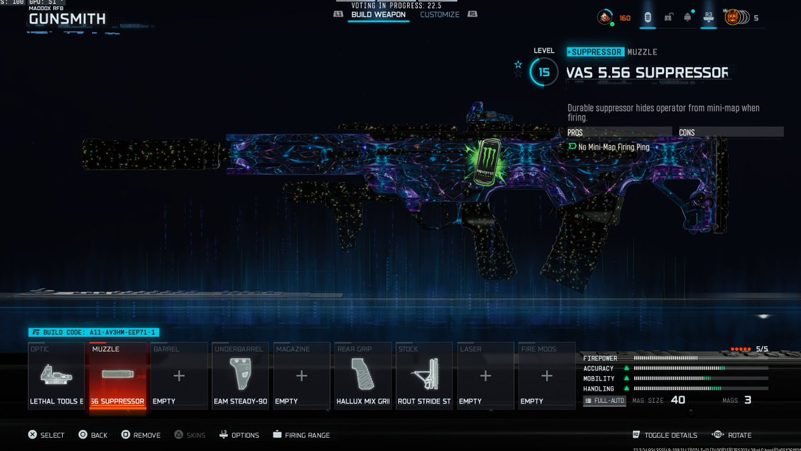Open the Stock slot Rout Stride stock
This screenshot has width=801, height=451.
(425, 376)
